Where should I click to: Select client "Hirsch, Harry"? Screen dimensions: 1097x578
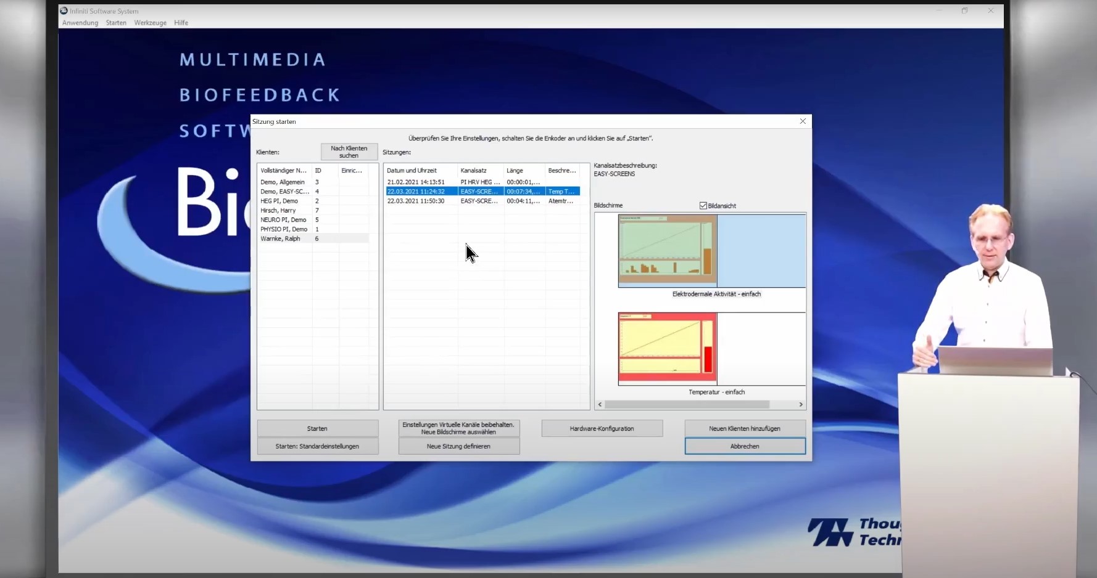tap(278, 210)
